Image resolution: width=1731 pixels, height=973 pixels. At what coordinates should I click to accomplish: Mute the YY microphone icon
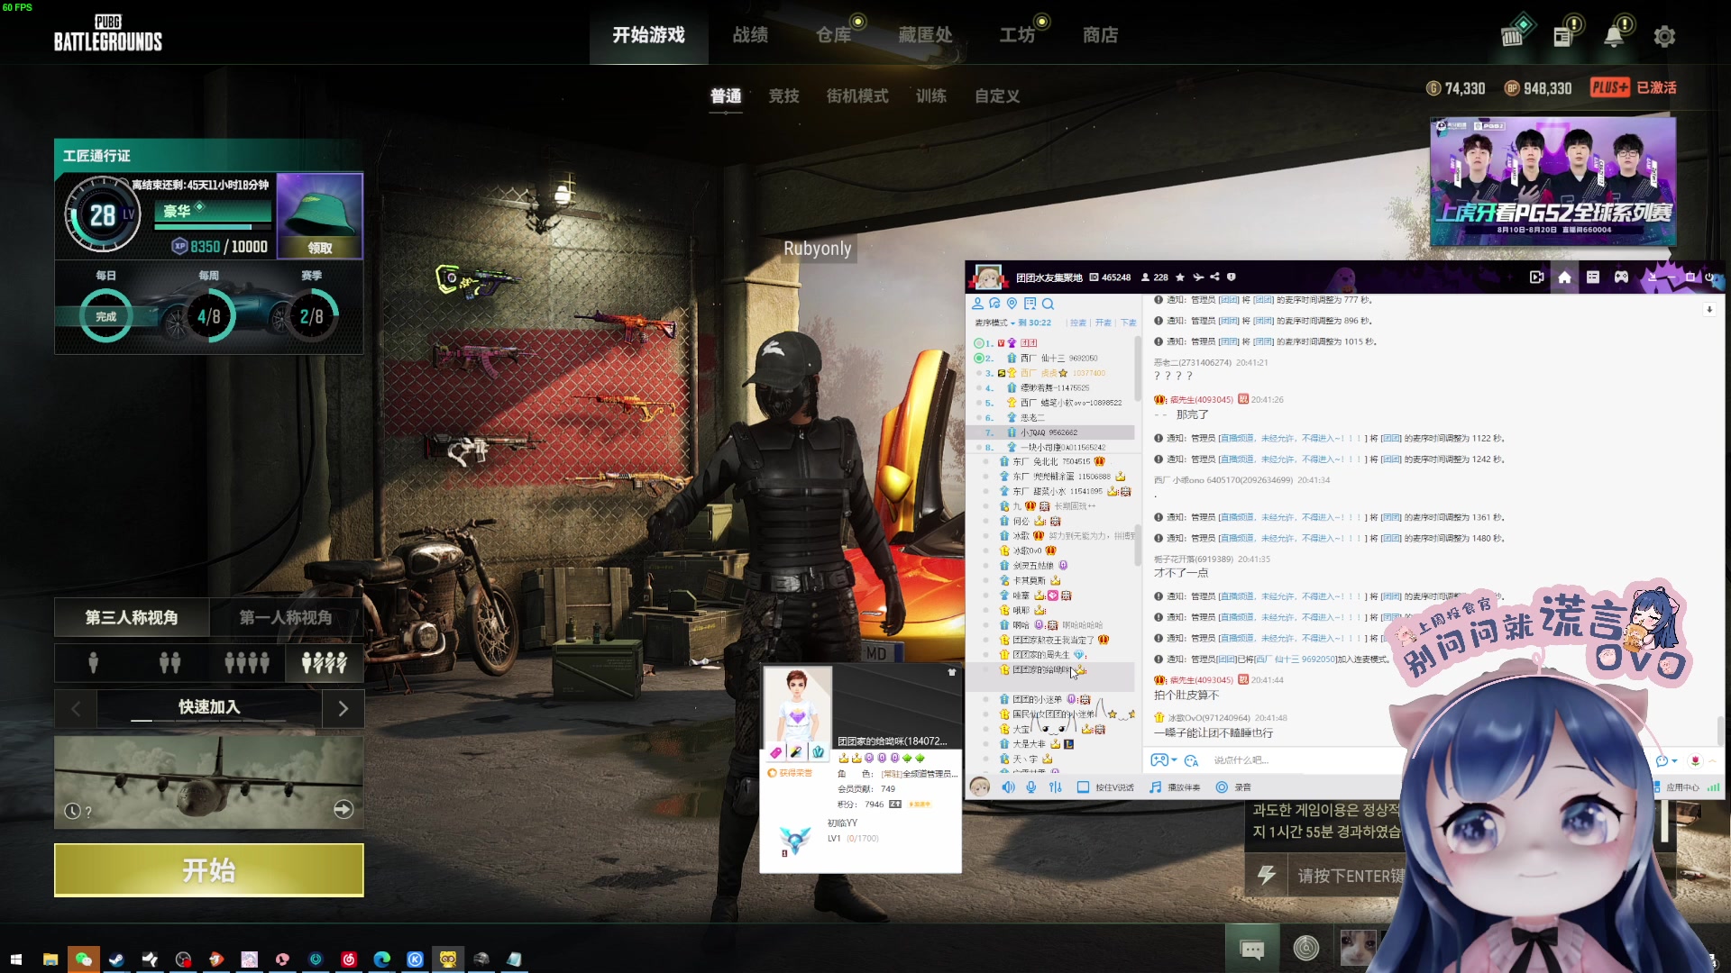pos(1031,787)
